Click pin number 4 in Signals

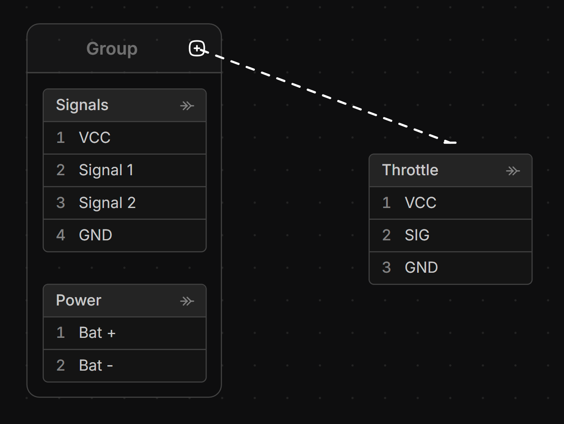coord(61,235)
